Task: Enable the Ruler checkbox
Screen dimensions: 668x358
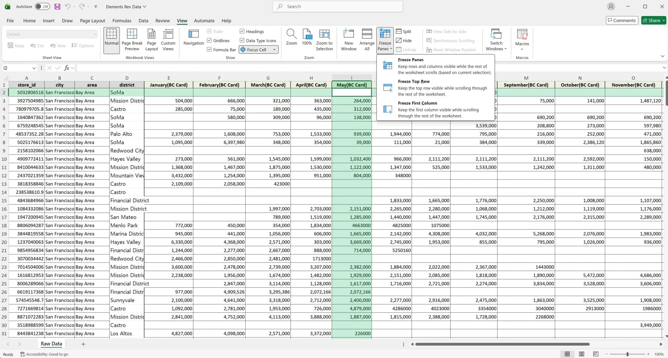Action: pos(209,31)
